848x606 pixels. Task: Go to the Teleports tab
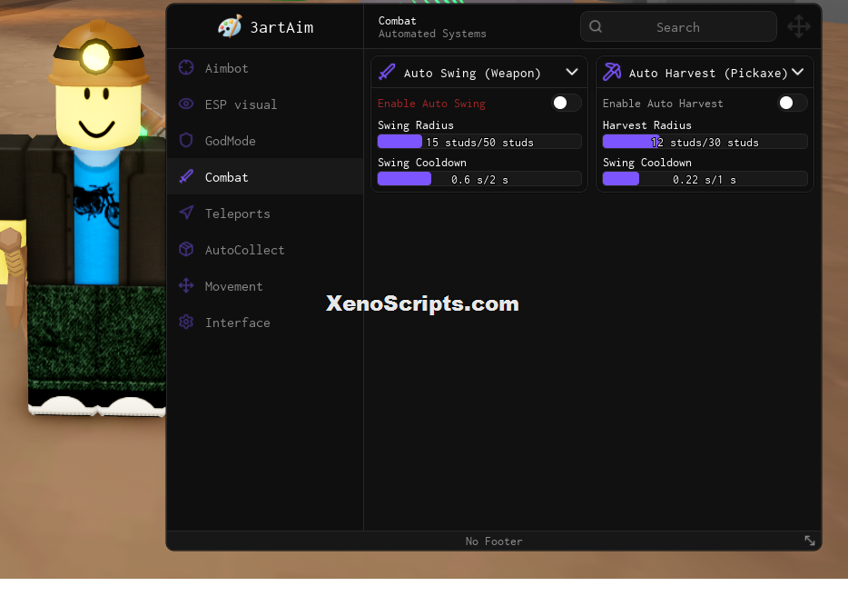tap(265, 214)
